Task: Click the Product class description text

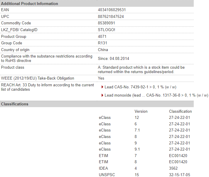Action: [x=141, y=70]
